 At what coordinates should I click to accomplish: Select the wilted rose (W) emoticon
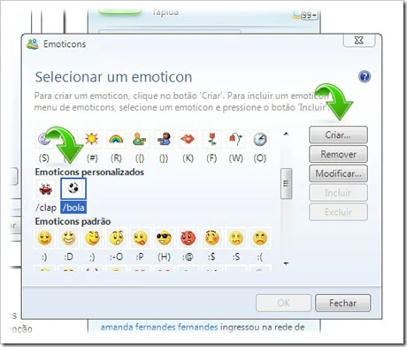pyautogui.click(x=235, y=139)
